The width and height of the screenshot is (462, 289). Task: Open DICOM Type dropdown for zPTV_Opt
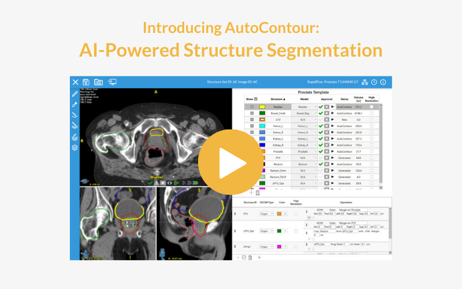coord(266,231)
